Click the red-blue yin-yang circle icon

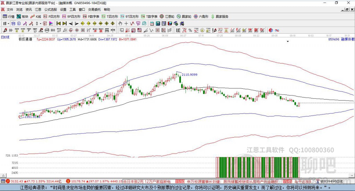click(x=271, y=30)
